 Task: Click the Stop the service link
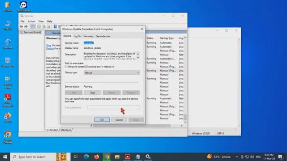click(x=49, y=45)
